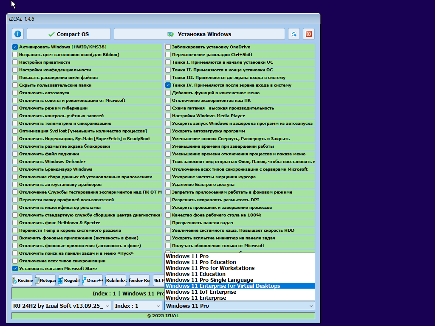Check Отключить размытие экрана блокировки
The height and width of the screenshot is (326, 435).
pos(15,146)
